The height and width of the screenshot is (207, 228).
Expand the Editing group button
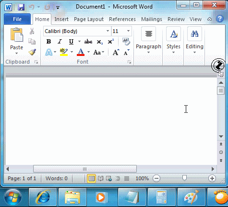(x=194, y=41)
